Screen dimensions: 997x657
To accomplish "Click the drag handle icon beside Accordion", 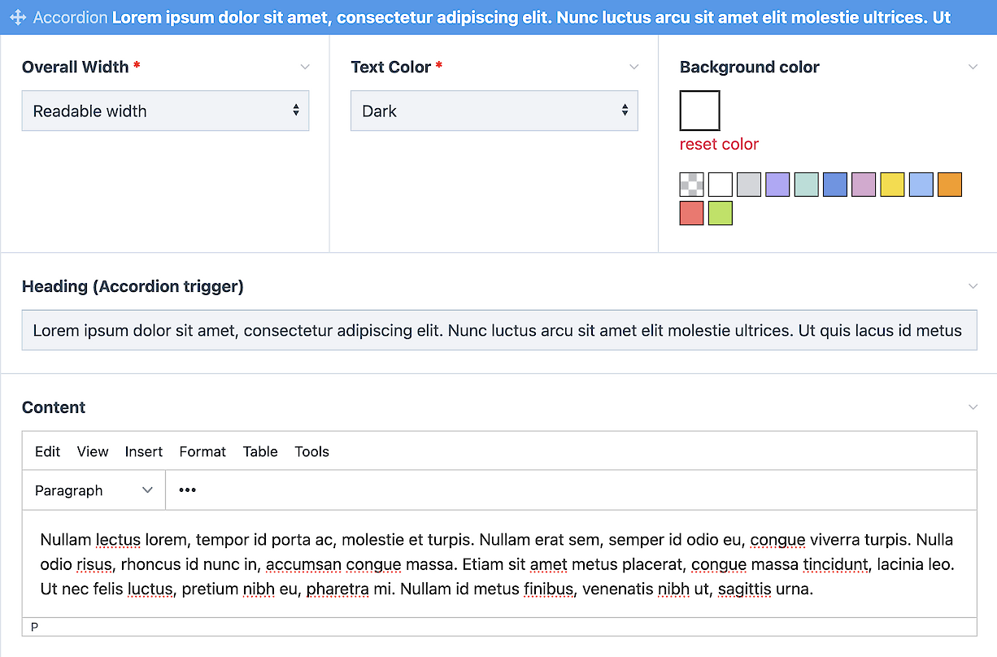I will click(18, 18).
